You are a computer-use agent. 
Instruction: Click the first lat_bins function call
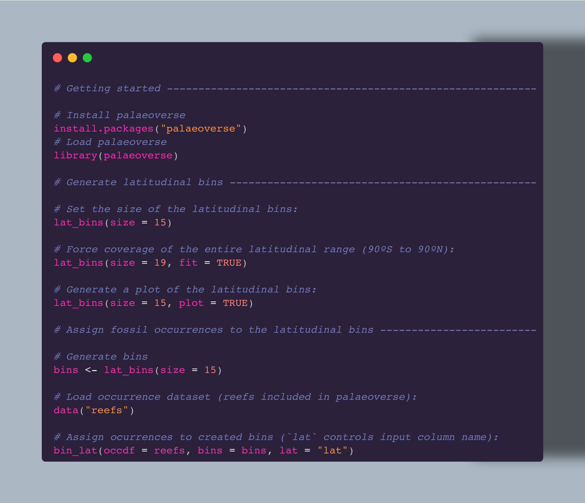(x=79, y=222)
